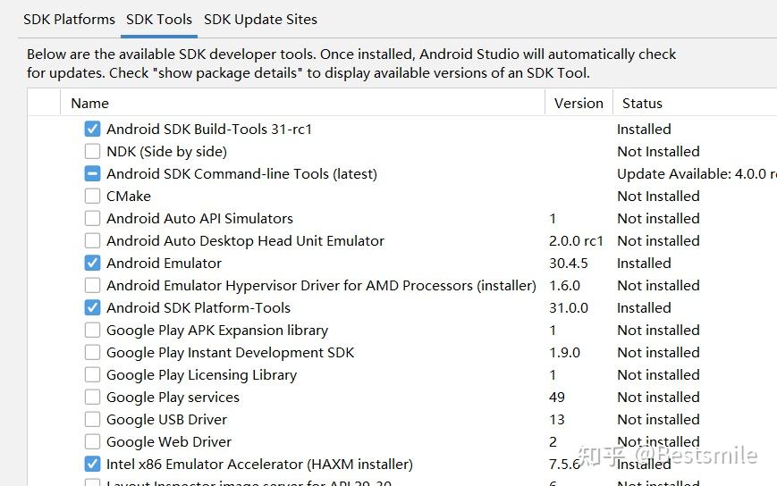This screenshot has width=777, height=486.
Task: Switch to the SDK Platforms tab
Action: [69, 20]
